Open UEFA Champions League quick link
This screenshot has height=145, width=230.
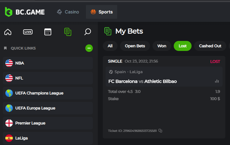coord(48,93)
